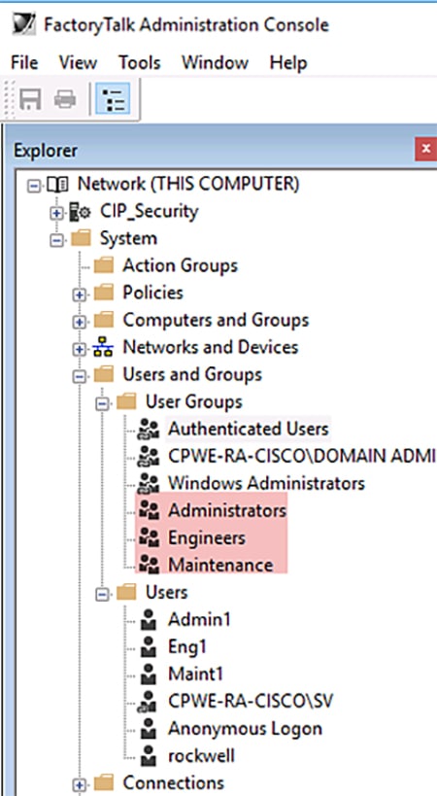Open the View menu
Image resolution: width=437 pixels, height=796 pixels.
tap(78, 63)
